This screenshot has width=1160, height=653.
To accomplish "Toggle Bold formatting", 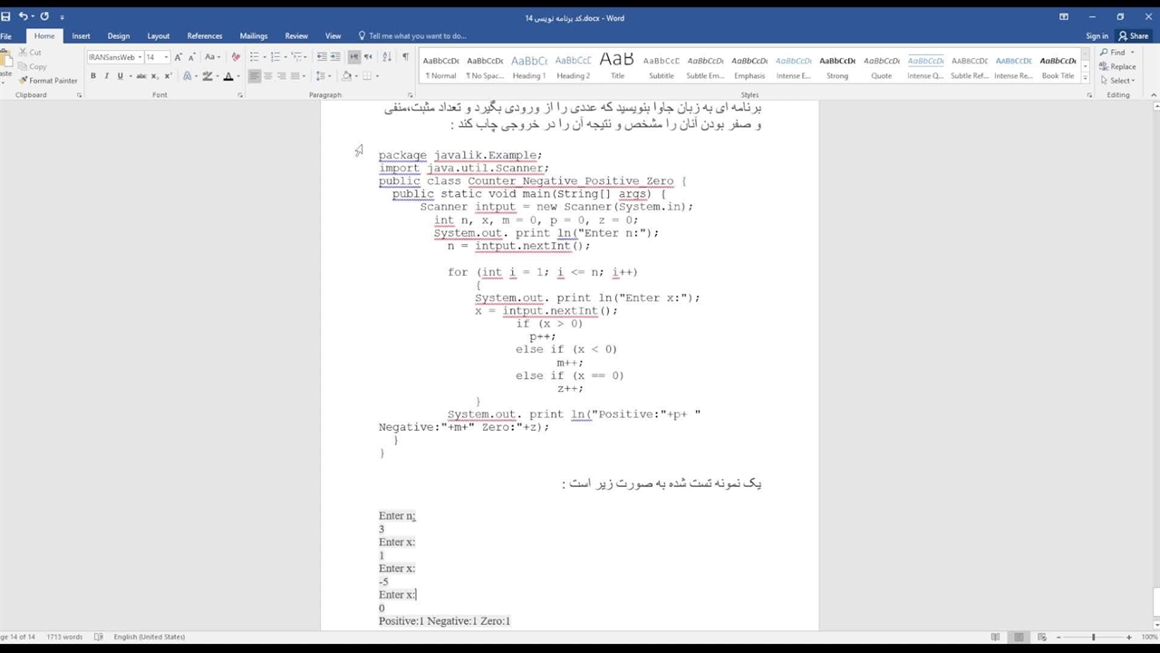I will click(x=93, y=76).
